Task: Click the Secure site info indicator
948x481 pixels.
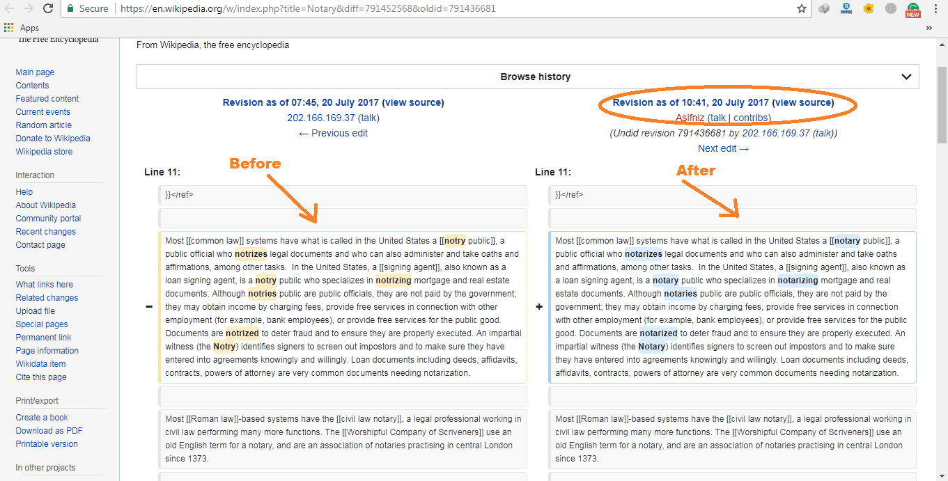Action: 88,9
